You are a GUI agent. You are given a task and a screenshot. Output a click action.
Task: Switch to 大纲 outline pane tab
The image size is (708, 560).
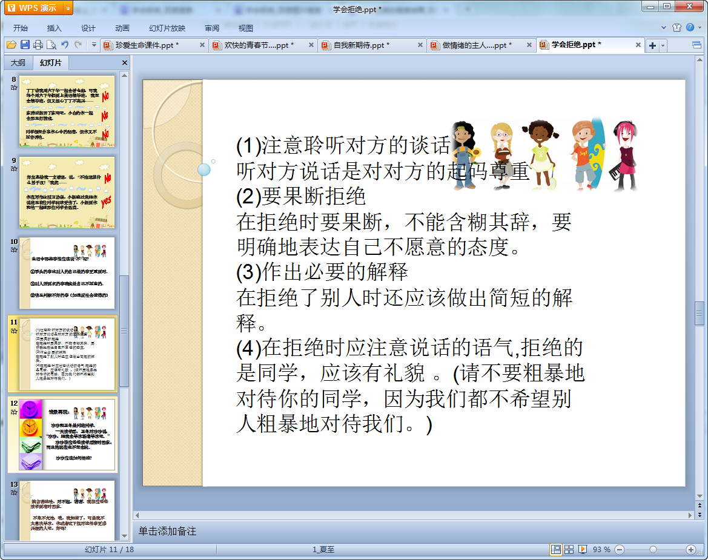[18, 63]
